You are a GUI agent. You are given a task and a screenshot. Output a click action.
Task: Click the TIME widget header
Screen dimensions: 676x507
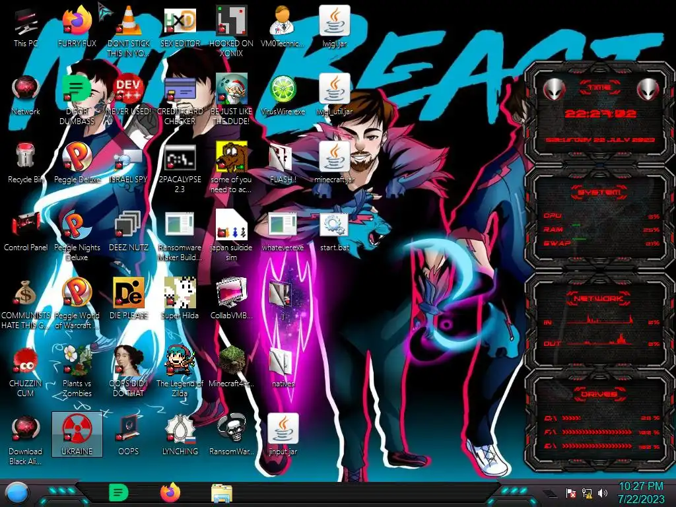599,87
